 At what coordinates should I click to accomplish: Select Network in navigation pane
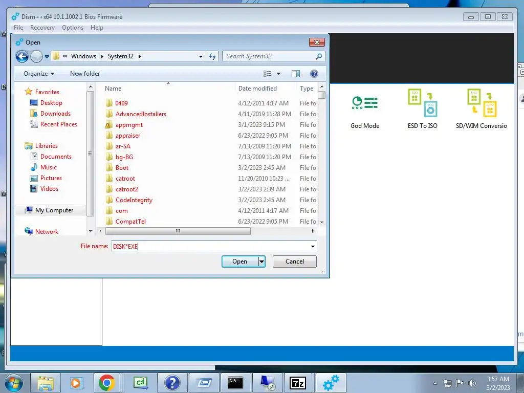coord(47,232)
